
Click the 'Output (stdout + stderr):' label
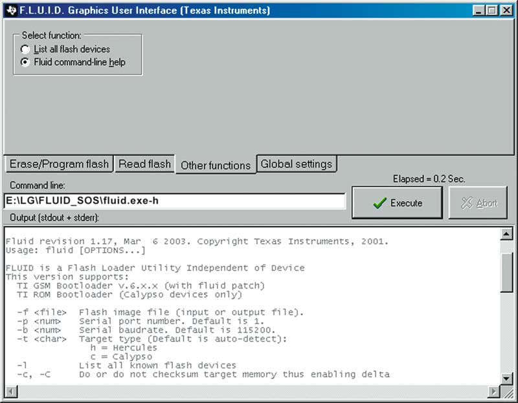pyautogui.click(x=54, y=217)
